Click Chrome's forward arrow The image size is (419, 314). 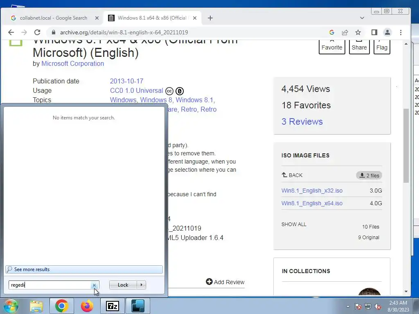[24, 32]
